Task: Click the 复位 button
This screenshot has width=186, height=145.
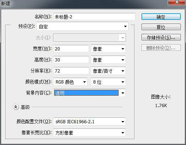Action: 161,27
